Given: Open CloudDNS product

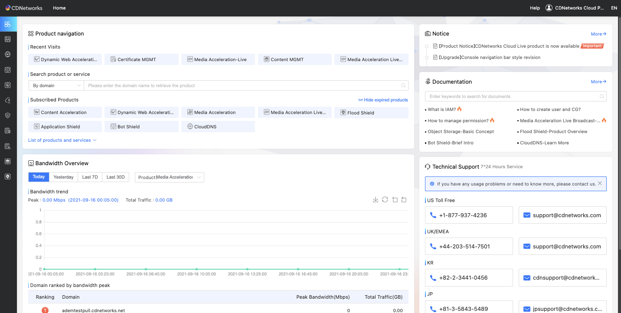Looking at the screenshot, I should [x=218, y=127].
